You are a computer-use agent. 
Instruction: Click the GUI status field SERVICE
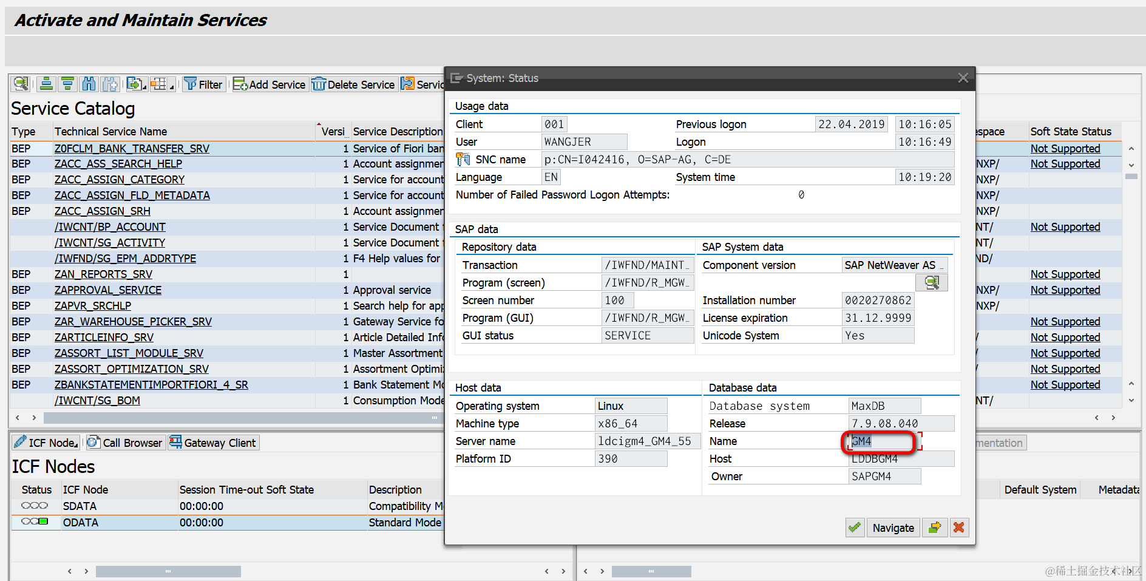coord(648,336)
